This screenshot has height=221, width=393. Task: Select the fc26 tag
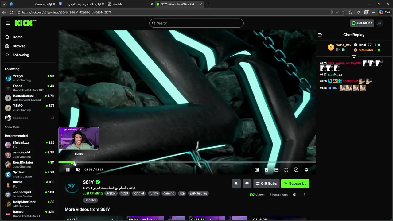tap(124, 193)
